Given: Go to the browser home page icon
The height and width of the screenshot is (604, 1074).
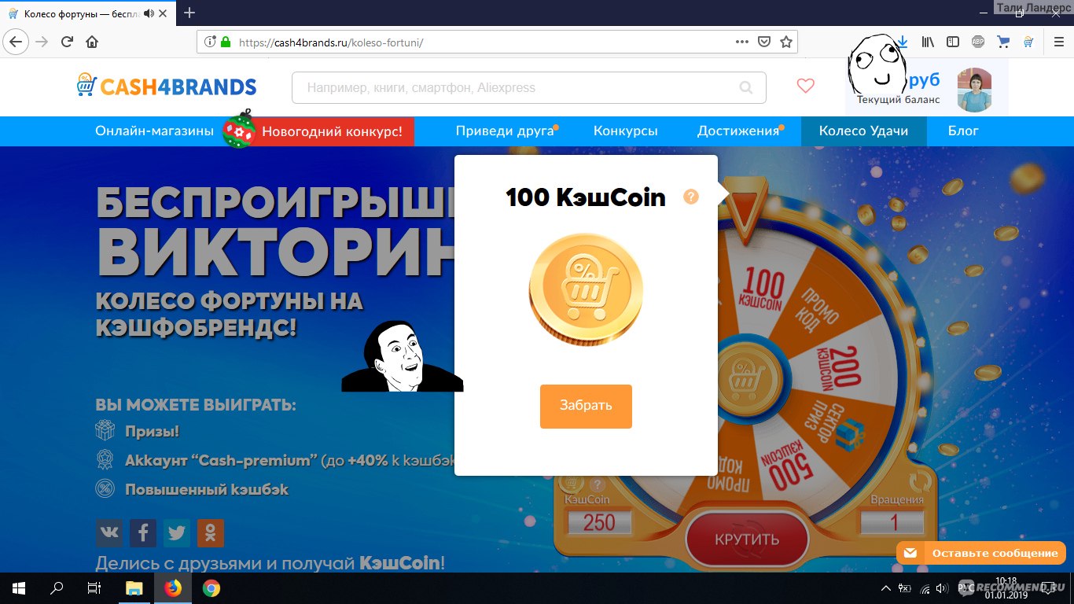Looking at the screenshot, I should (x=92, y=42).
